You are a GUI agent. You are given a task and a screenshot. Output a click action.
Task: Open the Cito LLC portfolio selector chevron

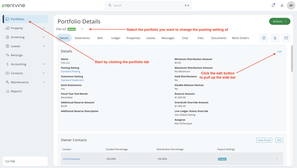pyautogui.click(x=82, y=29)
